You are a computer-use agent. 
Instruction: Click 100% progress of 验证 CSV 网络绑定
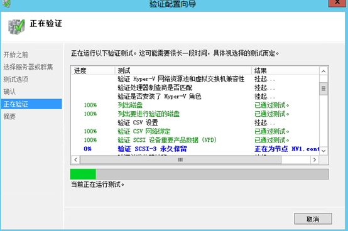pos(90,131)
